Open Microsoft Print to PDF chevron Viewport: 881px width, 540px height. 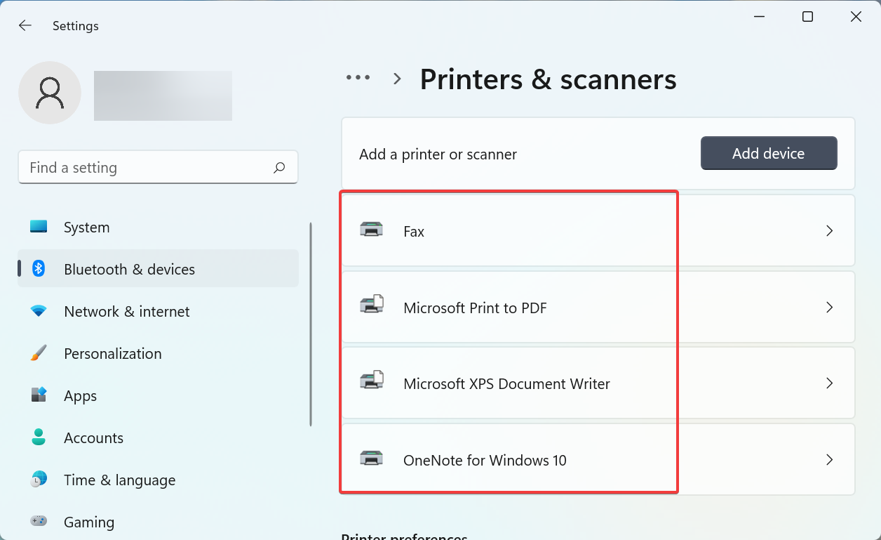(830, 307)
